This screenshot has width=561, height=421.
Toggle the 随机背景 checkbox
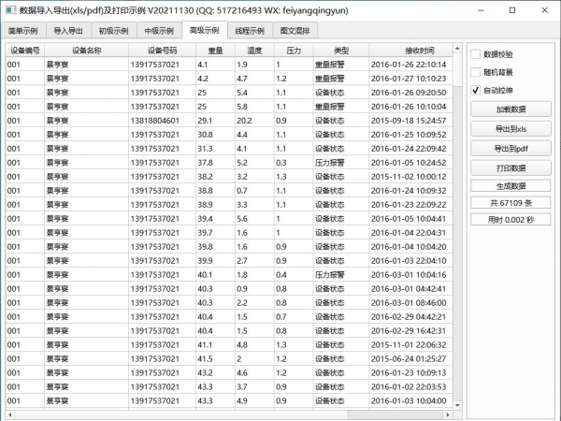(x=476, y=72)
